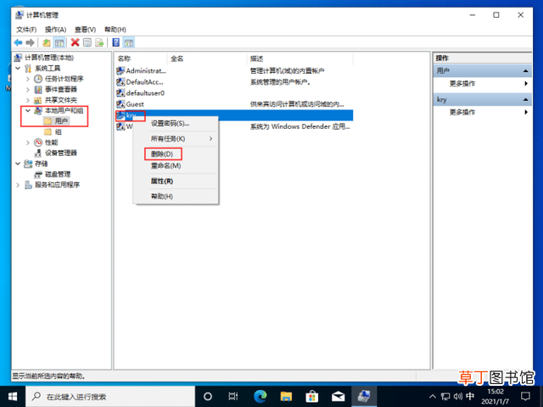Choose 设置密码(S)... in context menu
543x407 pixels.
[x=176, y=124]
